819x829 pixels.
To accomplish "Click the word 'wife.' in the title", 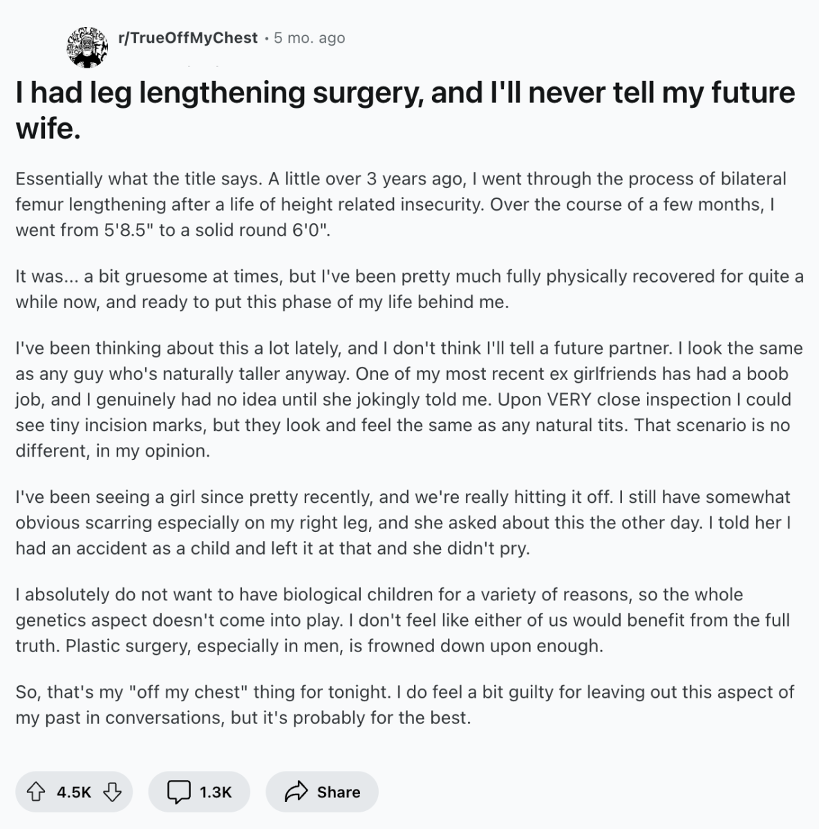I will 48,128.
